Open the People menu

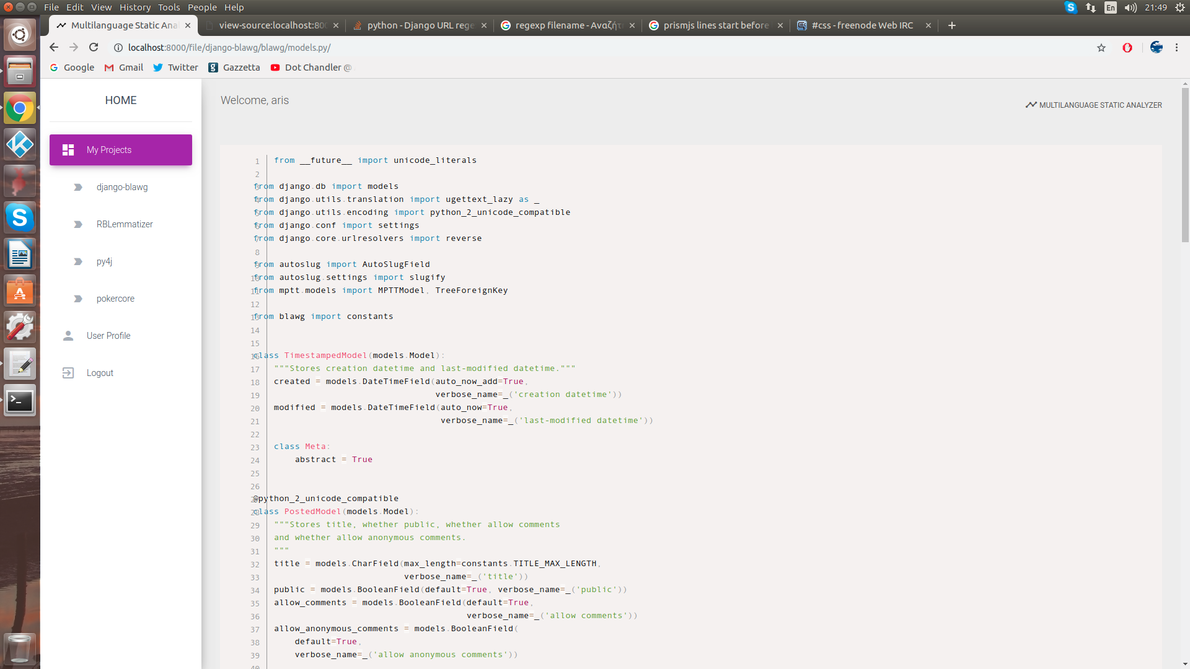coord(202,7)
